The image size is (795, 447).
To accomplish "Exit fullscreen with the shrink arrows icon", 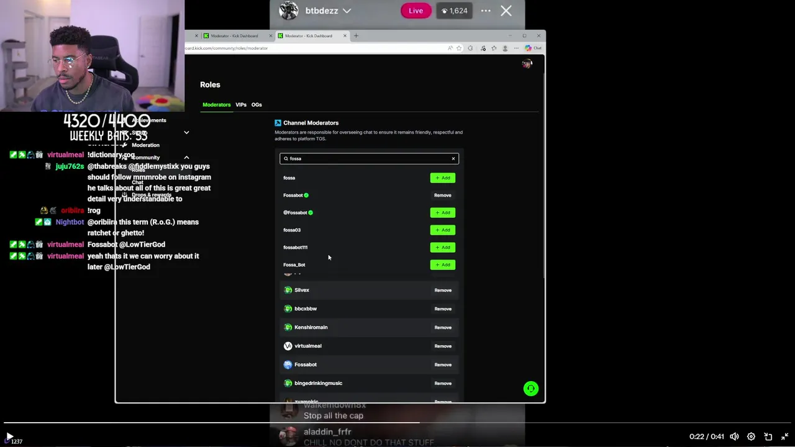I will (784, 436).
